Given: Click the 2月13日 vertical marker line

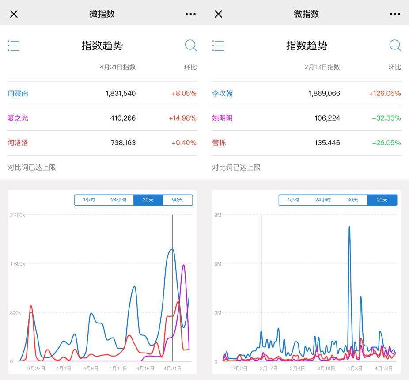Looking at the screenshot, I should [x=261, y=288].
